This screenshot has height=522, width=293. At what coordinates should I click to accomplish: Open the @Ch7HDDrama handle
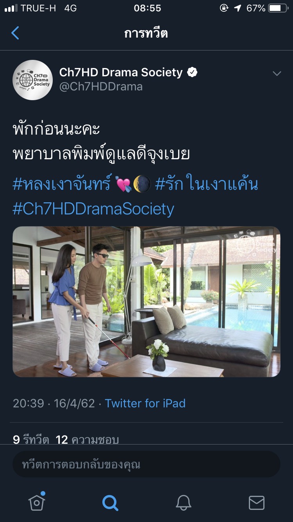[x=101, y=87]
